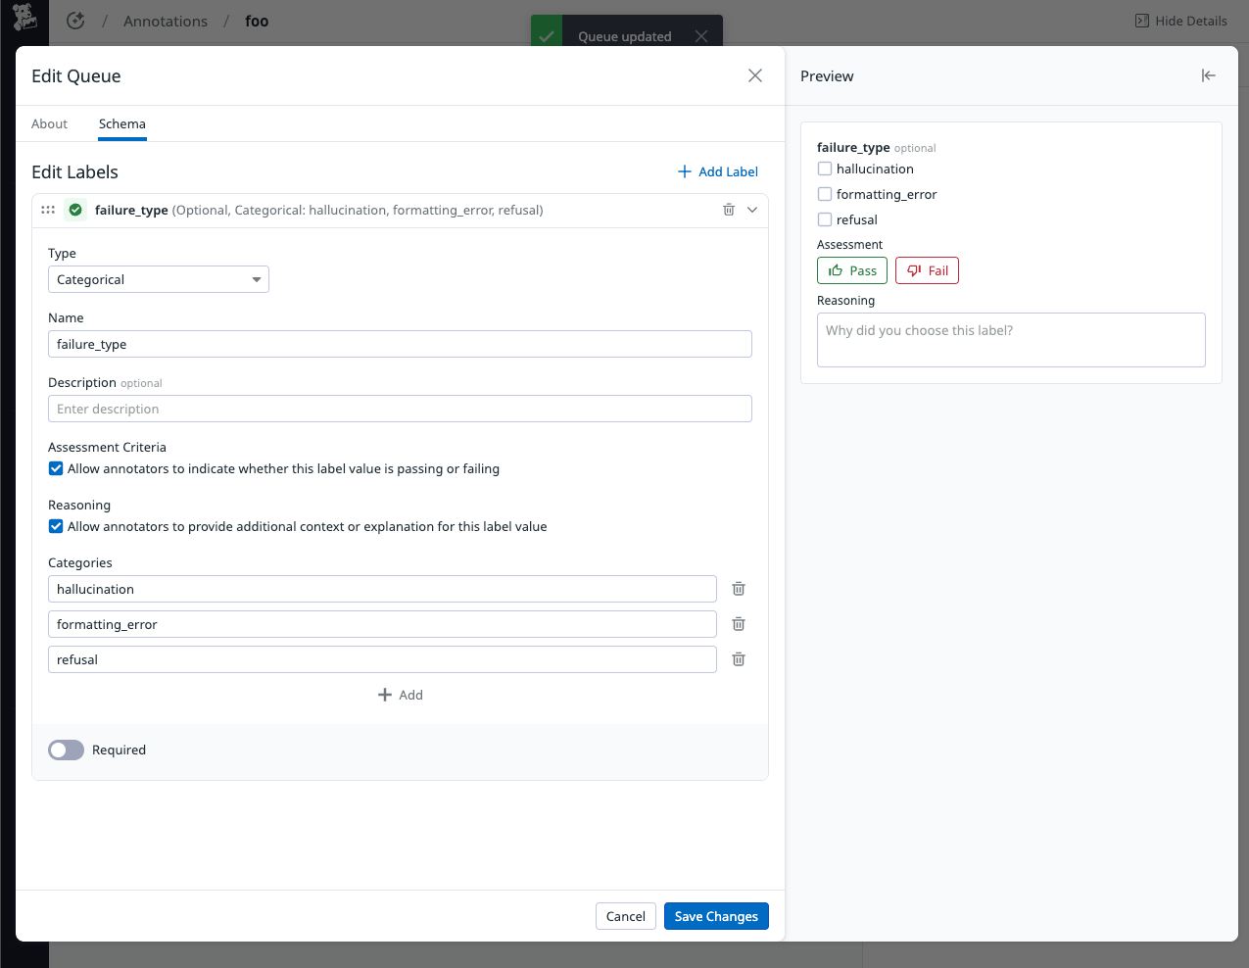Toggle the Required switch
The height and width of the screenshot is (968, 1249).
tap(67, 750)
